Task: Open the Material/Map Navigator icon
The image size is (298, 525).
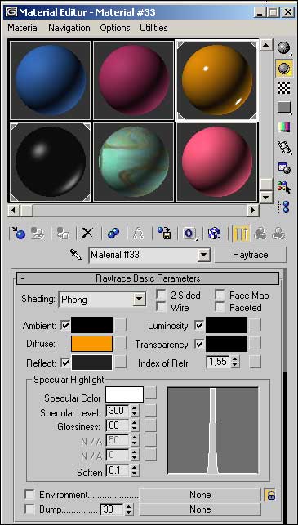Action: 283,207
